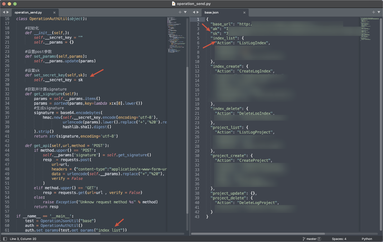Viewport: 383px width, 242px height.
Task: Click the if __name__ == '__main__' line
Action: (45, 216)
